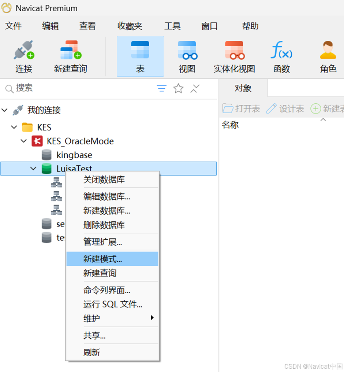Open the Edit (编辑) menu
This screenshot has width=344, height=372.
click(51, 26)
